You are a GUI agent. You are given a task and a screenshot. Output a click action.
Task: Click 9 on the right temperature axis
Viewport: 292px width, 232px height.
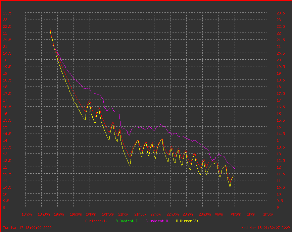click(x=278, y=208)
